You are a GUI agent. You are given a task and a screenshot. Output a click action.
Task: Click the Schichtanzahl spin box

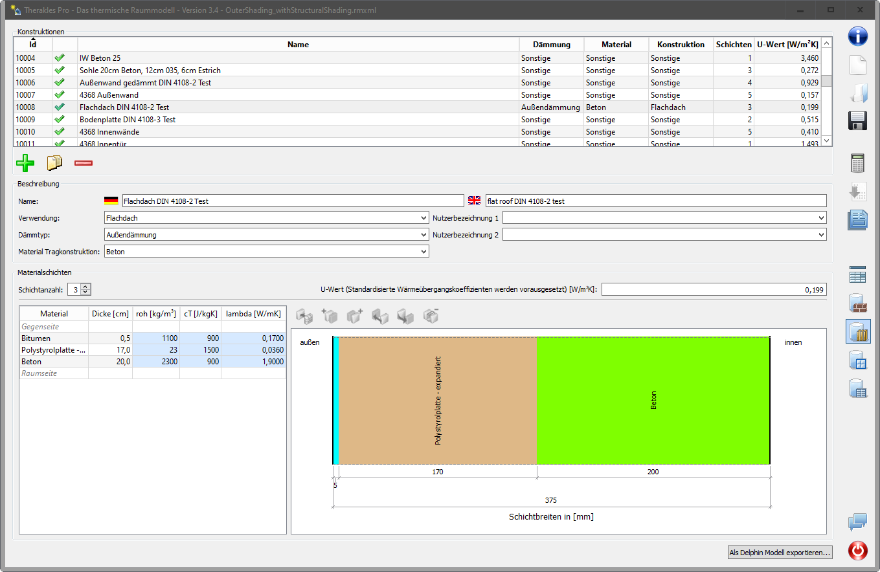pyautogui.click(x=79, y=290)
